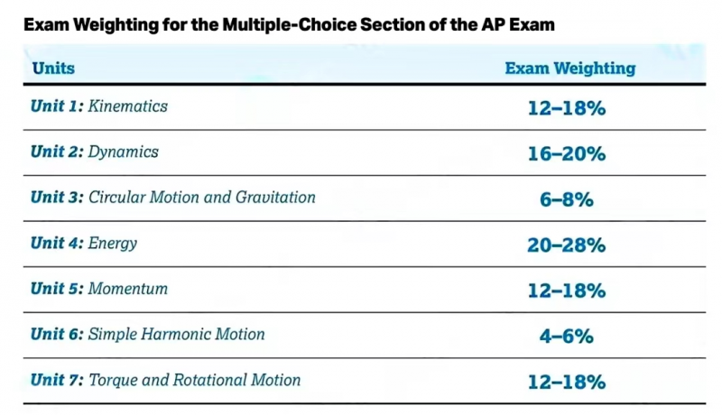This screenshot has height=415, width=722.
Task: Select Unit 3: Circular Motion and Gravitation
Action: click(x=173, y=198)
